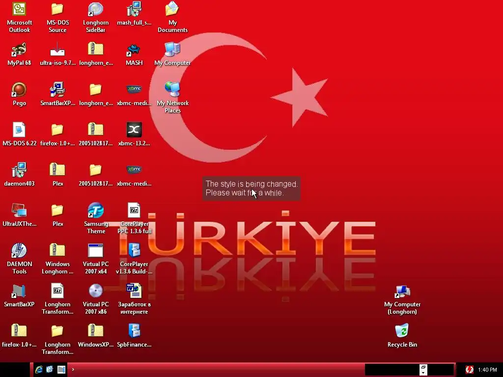503x377 pixels.
Task: Open the Recycle Bin icon
Action: 402,331
